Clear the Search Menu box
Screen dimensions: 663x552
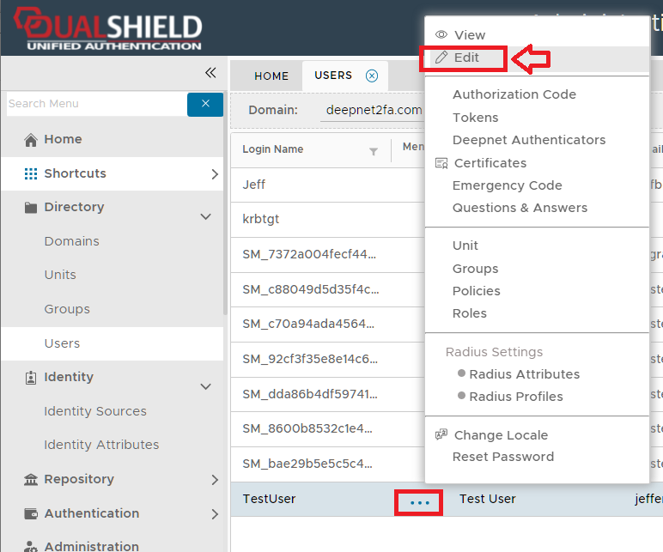[205, 104]
